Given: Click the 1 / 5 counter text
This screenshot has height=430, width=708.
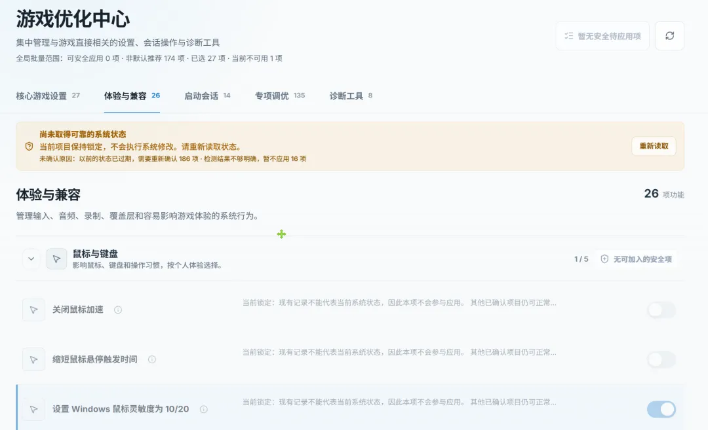Looking at the screenshot, I should tap(581, 259).
